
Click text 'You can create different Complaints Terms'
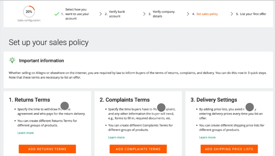138,125
